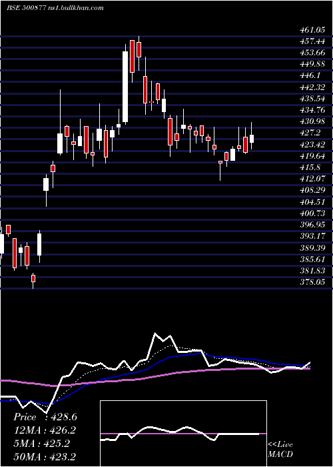Click the 419.64 price axis label
333x467 pixels.
312,155
